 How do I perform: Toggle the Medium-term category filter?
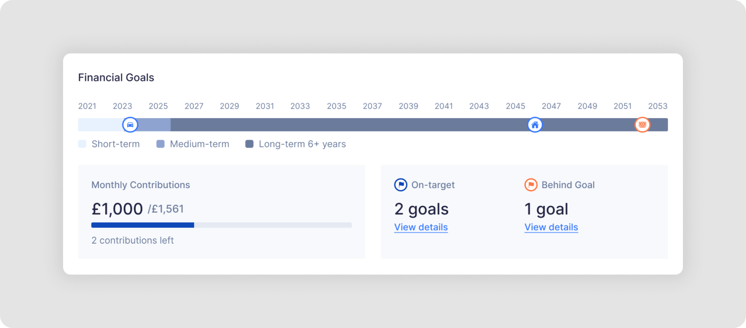point(160,144)
